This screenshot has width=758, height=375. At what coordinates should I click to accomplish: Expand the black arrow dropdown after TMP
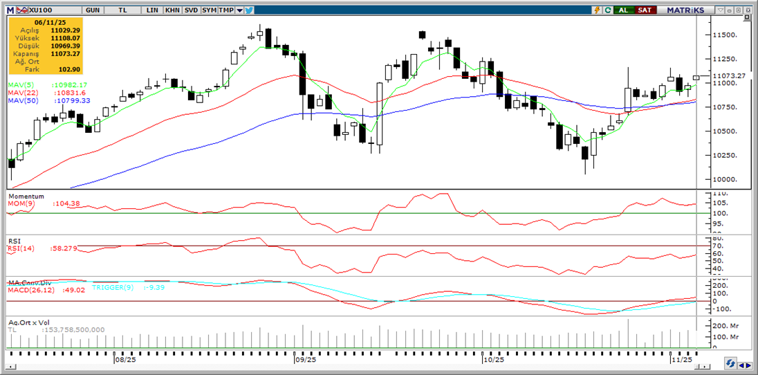tap(239, 10)
